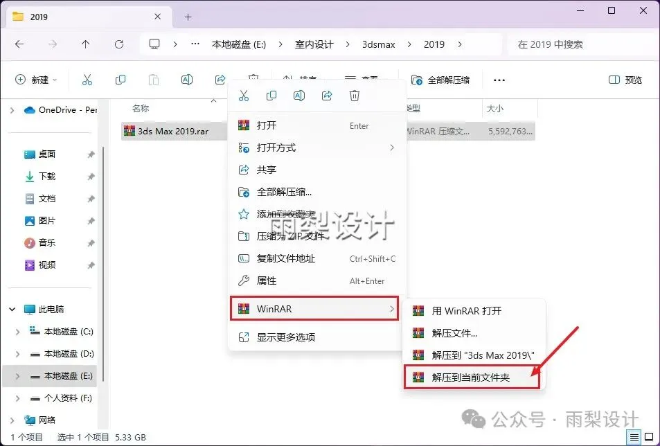Unpin 视频 using its pin icon
The image size is (660, 446).
click(91, 265)
